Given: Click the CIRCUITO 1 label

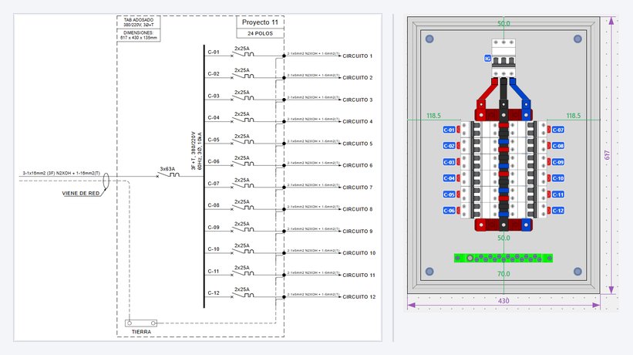Looking at the screenshot, I should (357, 56).
